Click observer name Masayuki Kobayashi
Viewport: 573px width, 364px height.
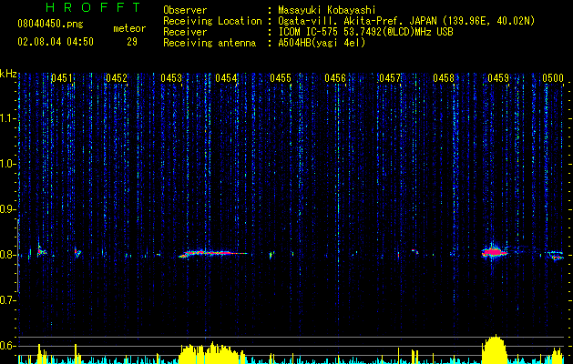(327, 10)
